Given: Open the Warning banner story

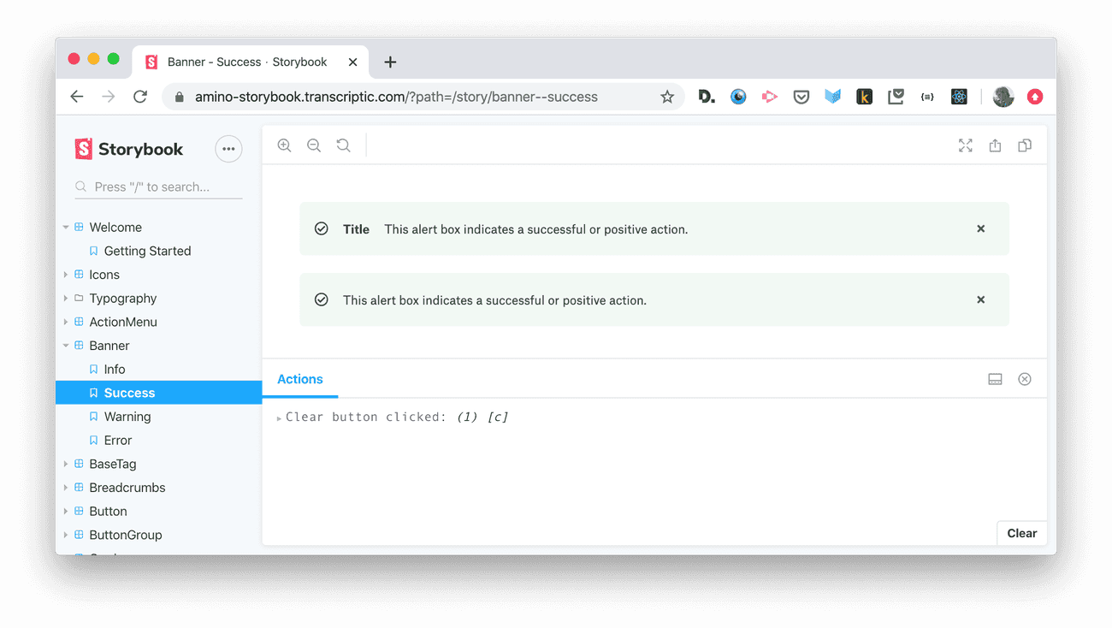Looking at the screenshot, I should point(127,417).
